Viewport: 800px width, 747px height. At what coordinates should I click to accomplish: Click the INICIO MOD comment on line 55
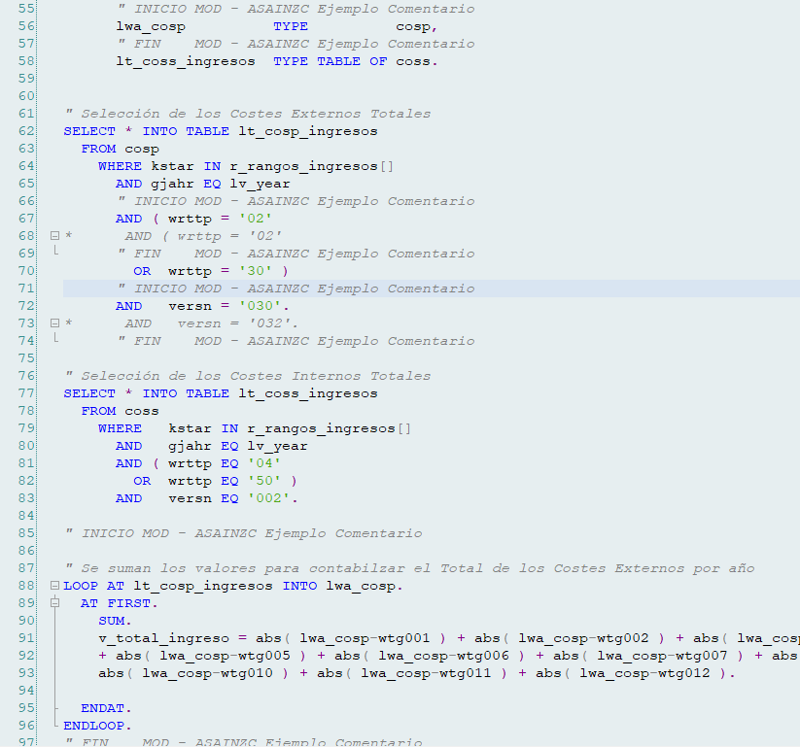coord(296,9)
